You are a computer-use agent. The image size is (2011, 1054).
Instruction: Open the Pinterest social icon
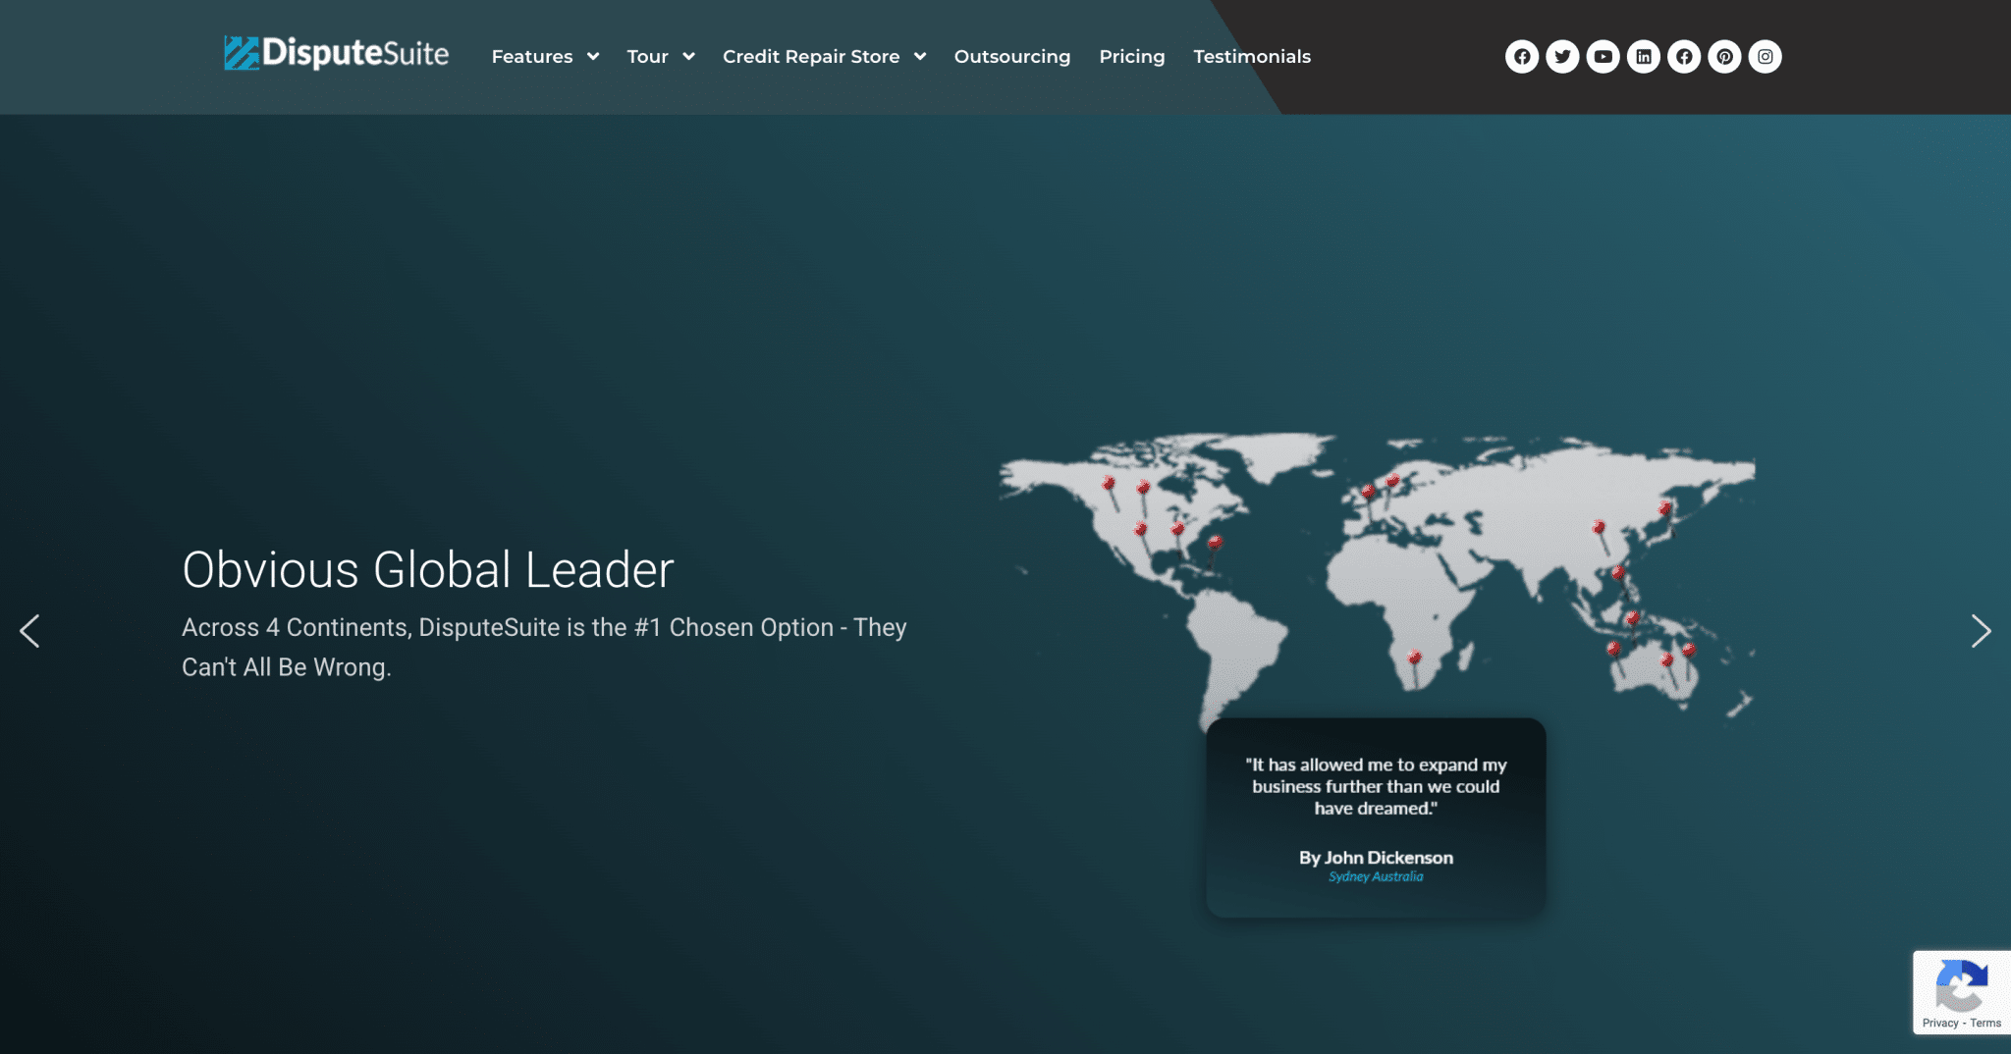(x=1724, y=57)
